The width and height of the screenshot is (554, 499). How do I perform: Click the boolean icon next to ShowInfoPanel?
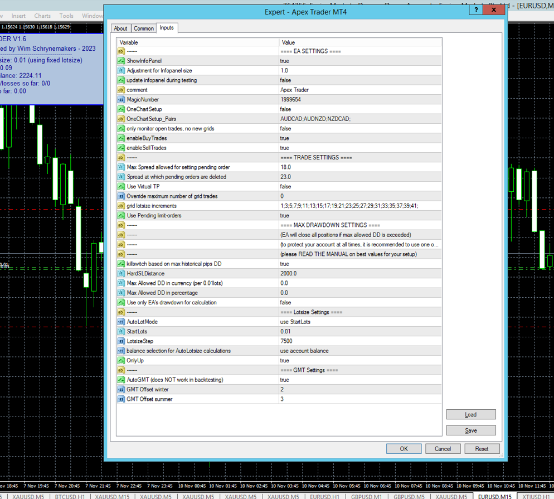121,61
